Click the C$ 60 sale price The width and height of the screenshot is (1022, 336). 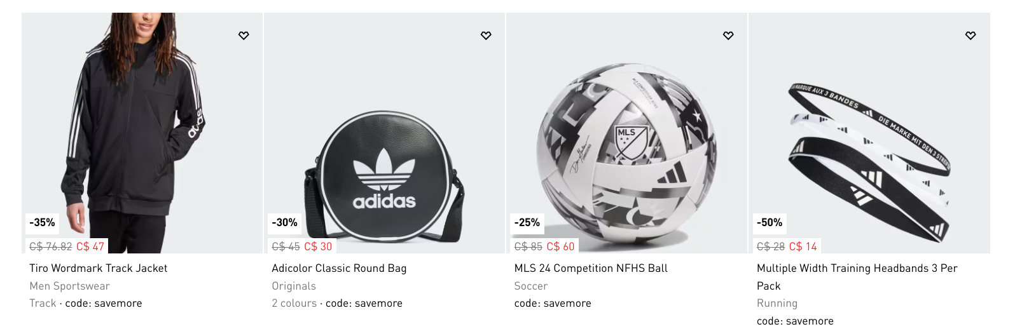point(560,246)
